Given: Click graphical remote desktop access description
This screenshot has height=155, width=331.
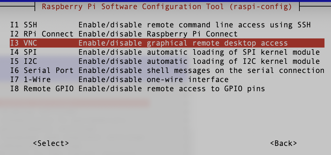Looking at the screenshot, I should [x=183, y=43].
